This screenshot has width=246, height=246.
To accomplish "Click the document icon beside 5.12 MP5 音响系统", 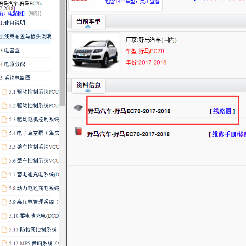I will [x=4, y=243].
